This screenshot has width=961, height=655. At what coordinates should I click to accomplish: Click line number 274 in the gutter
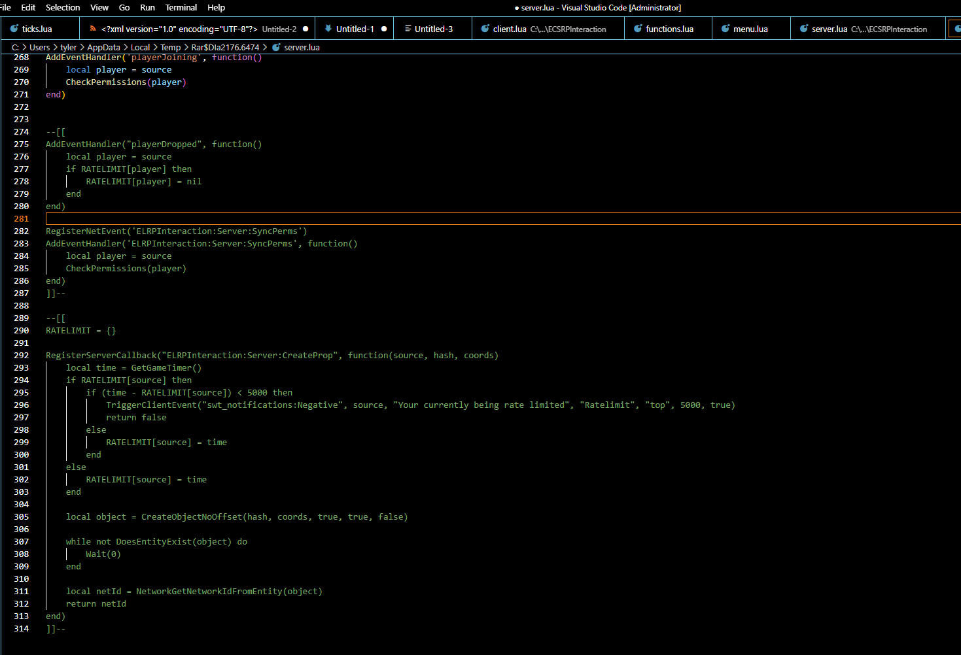(x=22, y=132)
